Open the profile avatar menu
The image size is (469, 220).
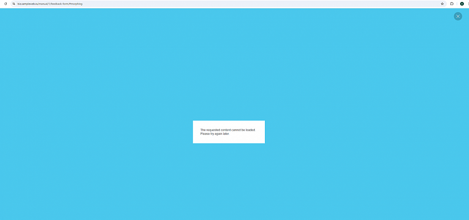462,4
